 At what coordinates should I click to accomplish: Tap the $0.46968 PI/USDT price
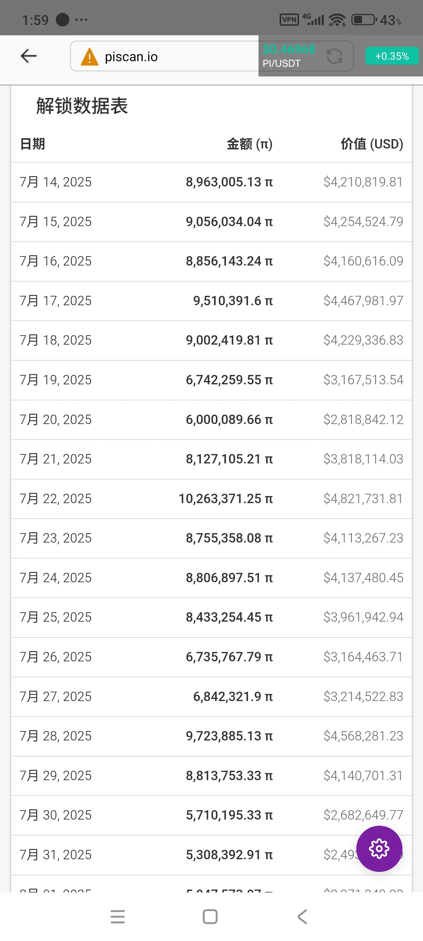tap(289, 49)
